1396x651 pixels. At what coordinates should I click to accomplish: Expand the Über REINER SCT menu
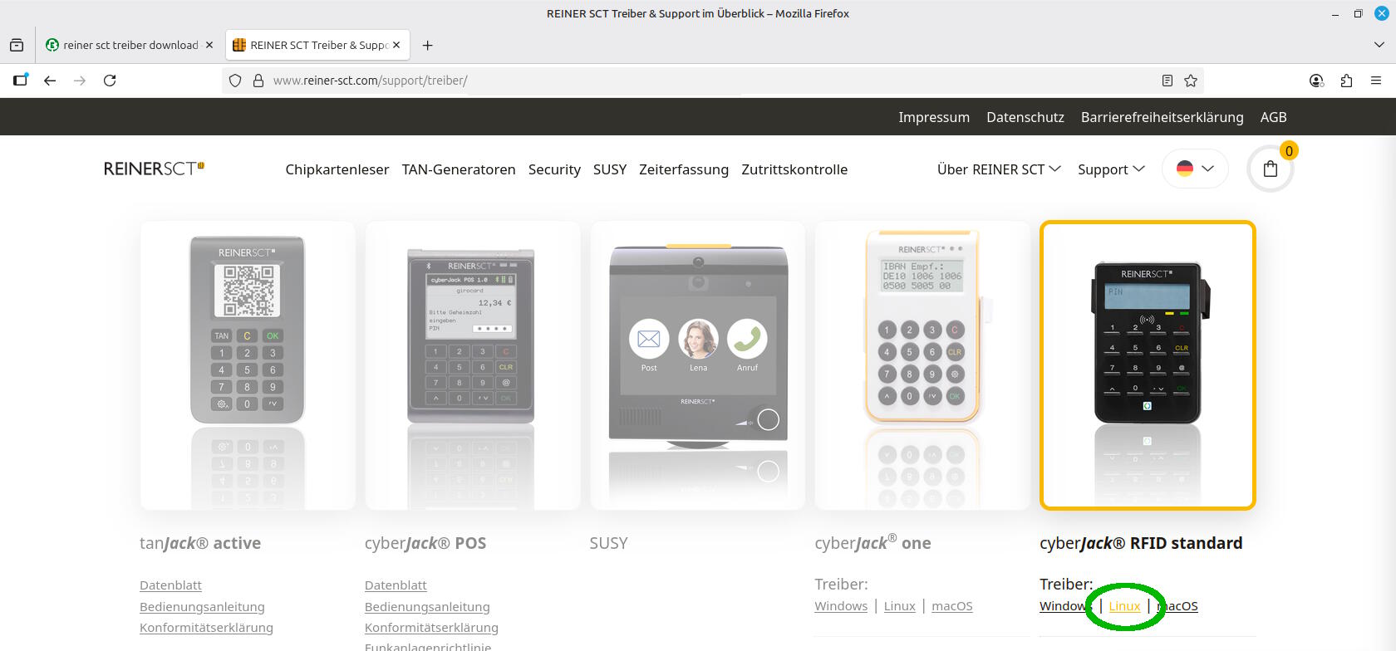point(999,169)
